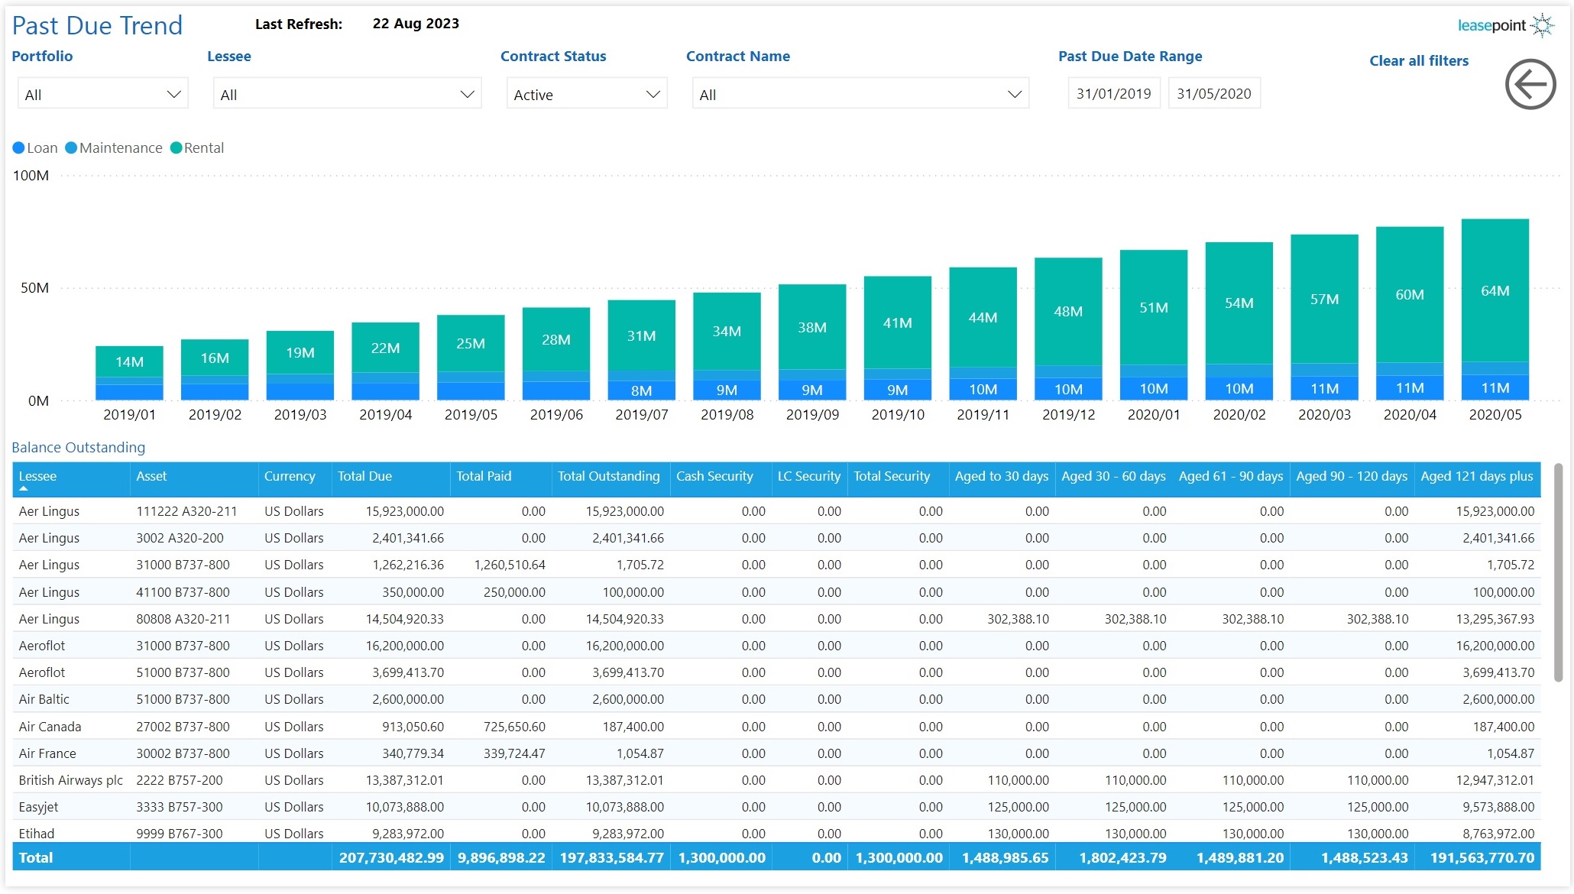Click the Loan legend color dot
The image size is (1574, 894).
(x=18, y=148)
